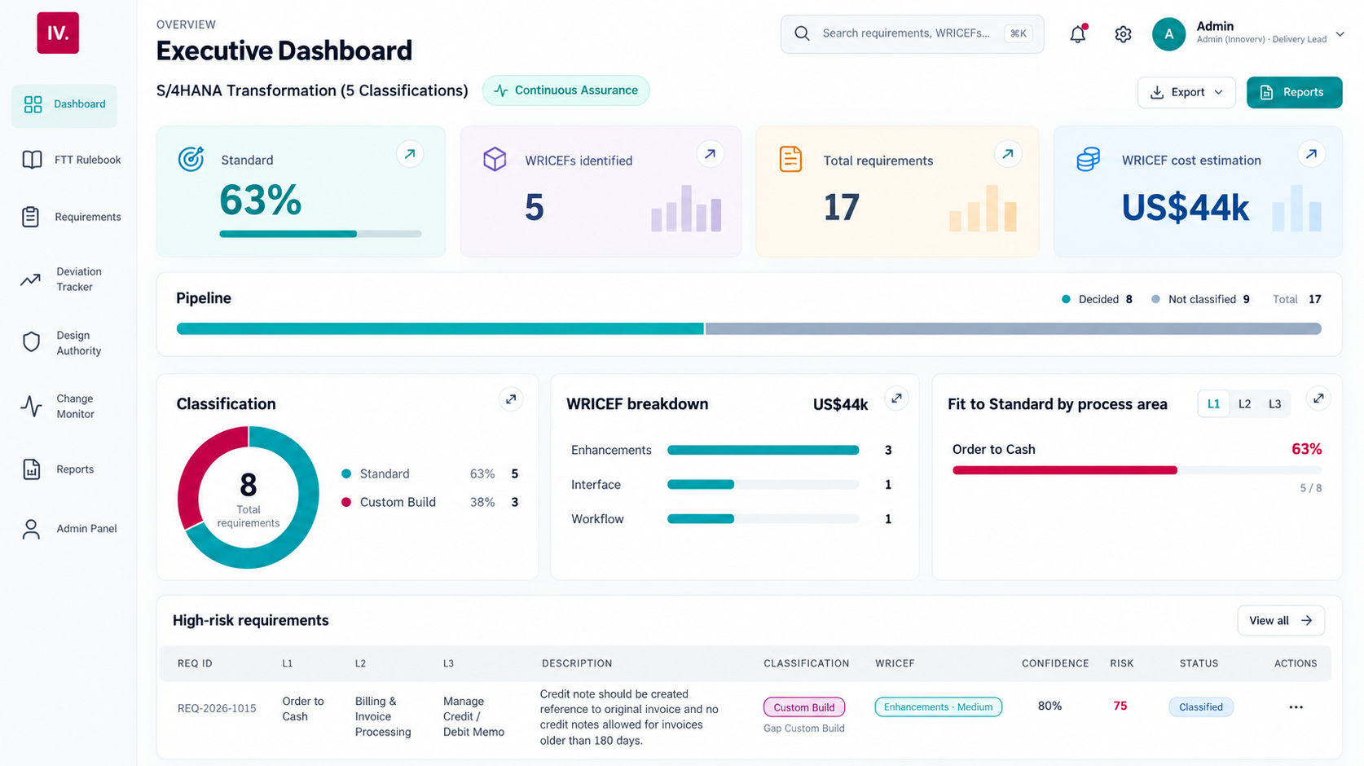This screenshot has width=1364, height=766.
Task: Click Enhancements · Medium WRICEF tag
Action: 938,707
